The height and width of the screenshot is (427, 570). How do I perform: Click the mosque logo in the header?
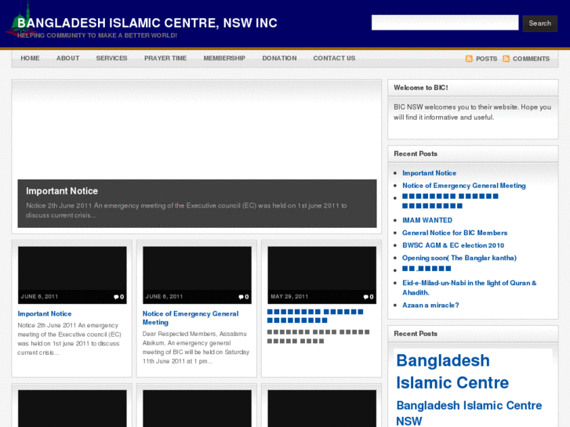coord(21,20)
